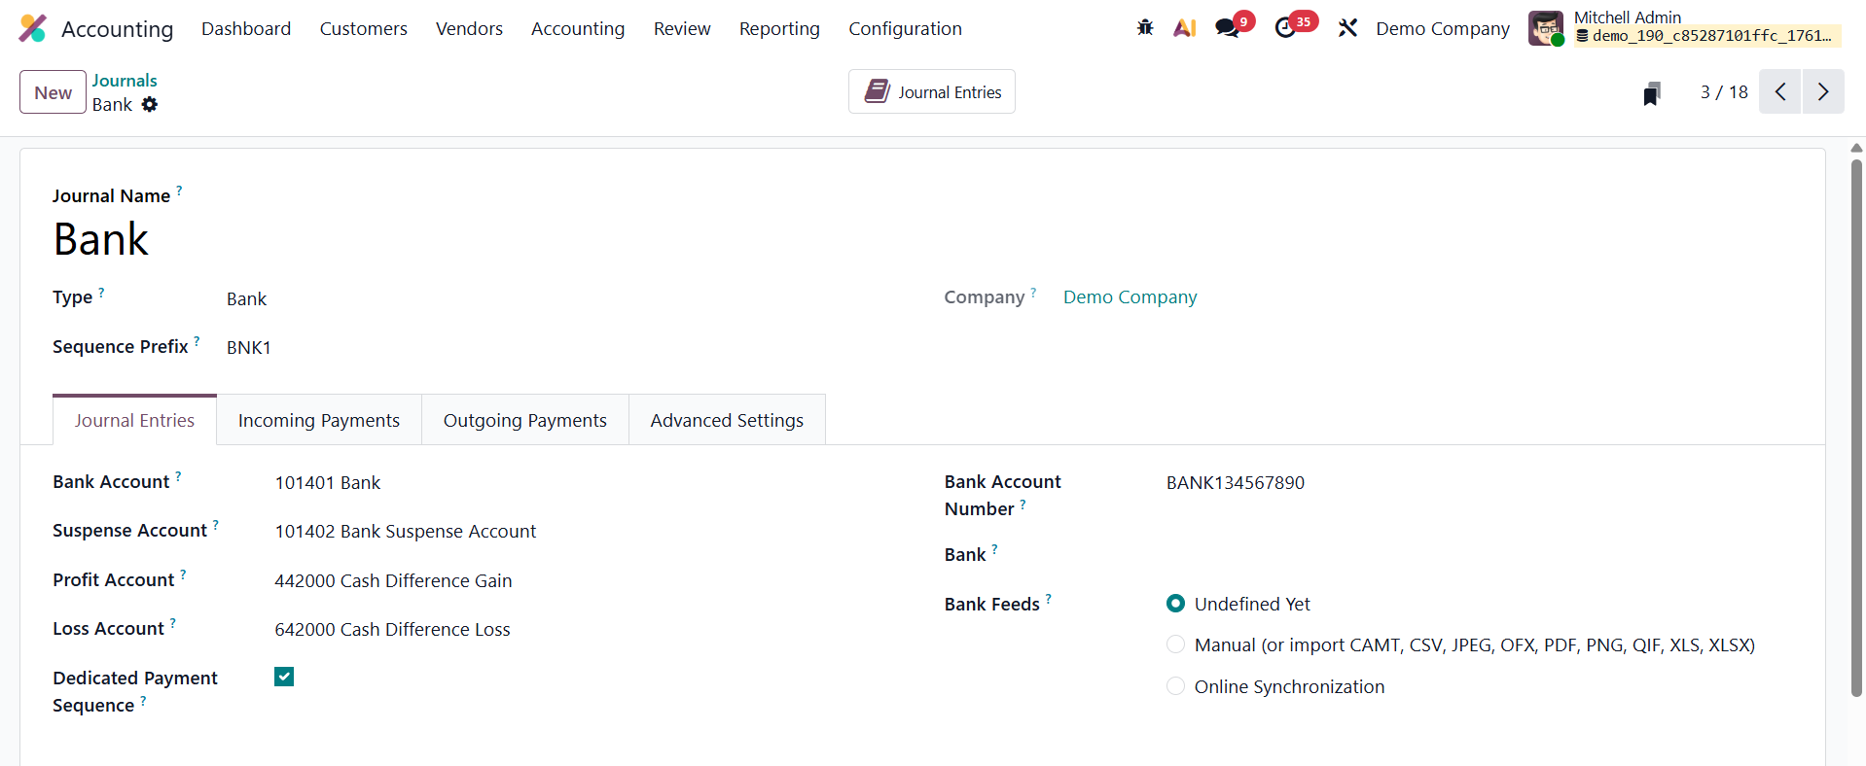
Task: Open the activities clock icon
Action: tap(1285, 28)
